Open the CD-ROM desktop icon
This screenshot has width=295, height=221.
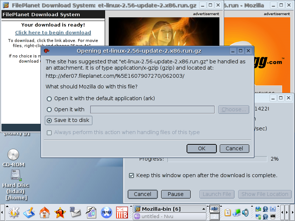pos(13,158)
